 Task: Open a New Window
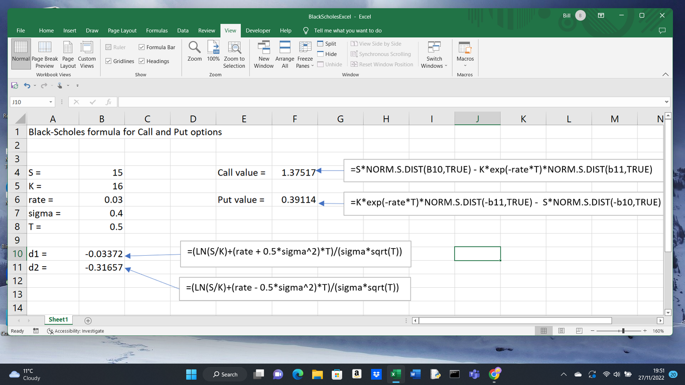click(264, 54)
